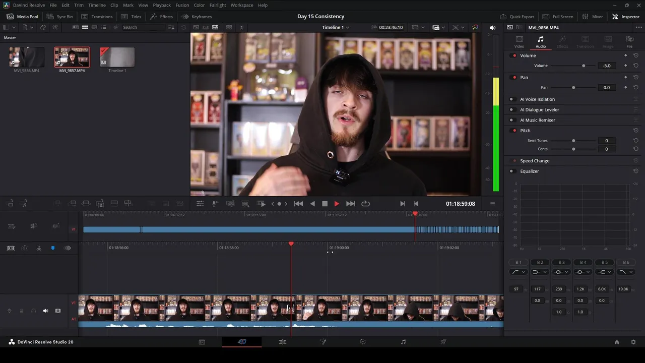Select the MVI_9856.MP4 clip thumbnail
Image resolution: width=645 pixels, height=363 pixels.
27,57
